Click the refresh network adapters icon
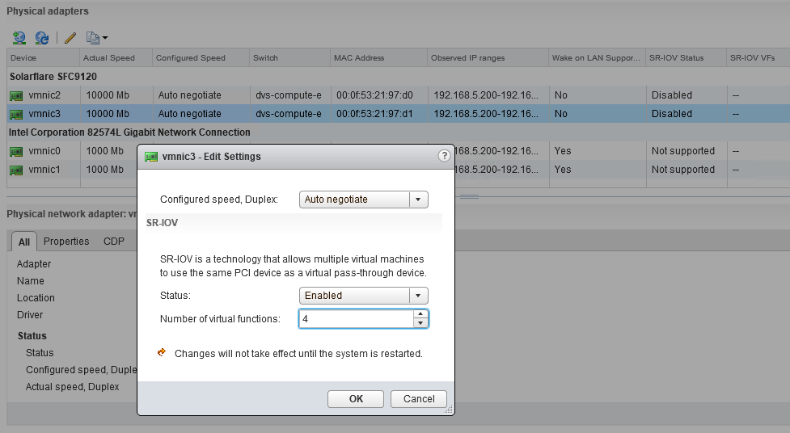This screenshot has height=433, width=790. click(x=42, y=38)
